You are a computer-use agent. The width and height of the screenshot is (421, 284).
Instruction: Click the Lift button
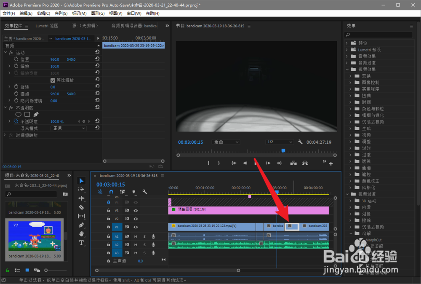point(293,163)
